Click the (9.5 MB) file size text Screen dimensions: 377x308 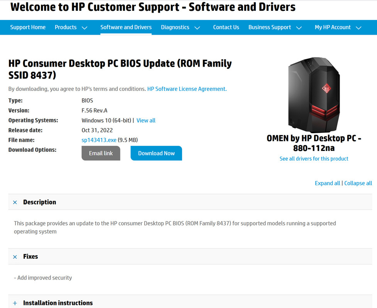pos(128,140)
